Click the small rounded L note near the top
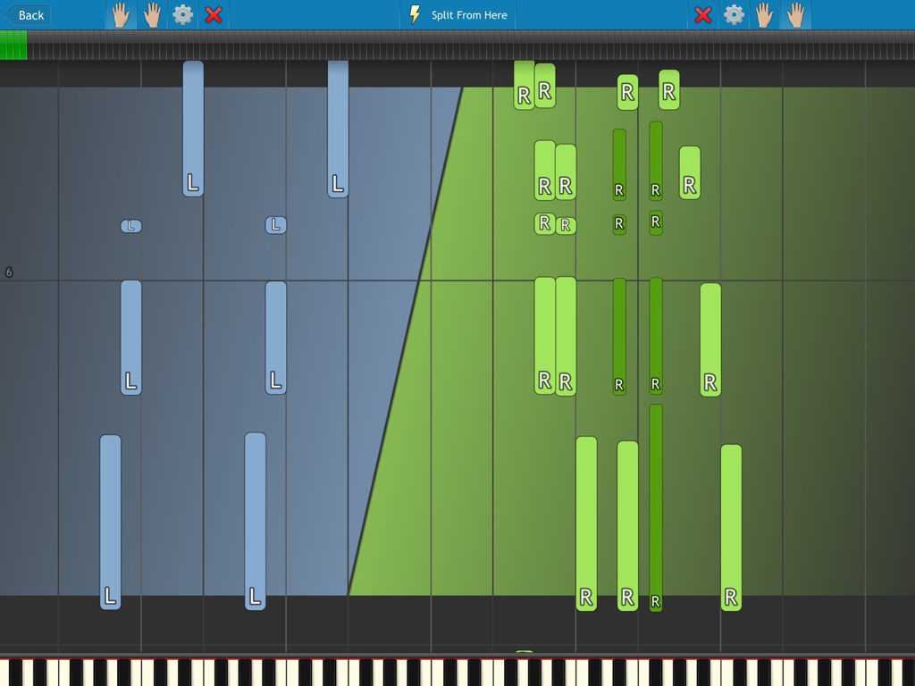 (130, 226)
